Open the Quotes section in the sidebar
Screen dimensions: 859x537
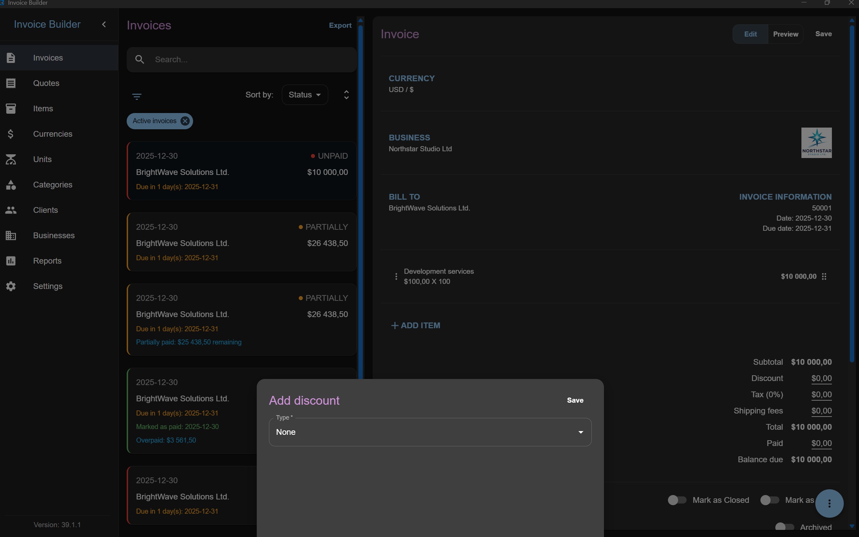tap(59, 83)
